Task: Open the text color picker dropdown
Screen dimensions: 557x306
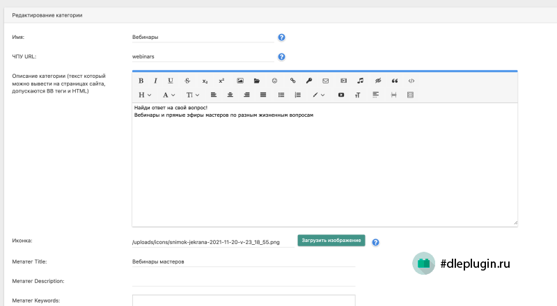Action: tap(318, 95)
